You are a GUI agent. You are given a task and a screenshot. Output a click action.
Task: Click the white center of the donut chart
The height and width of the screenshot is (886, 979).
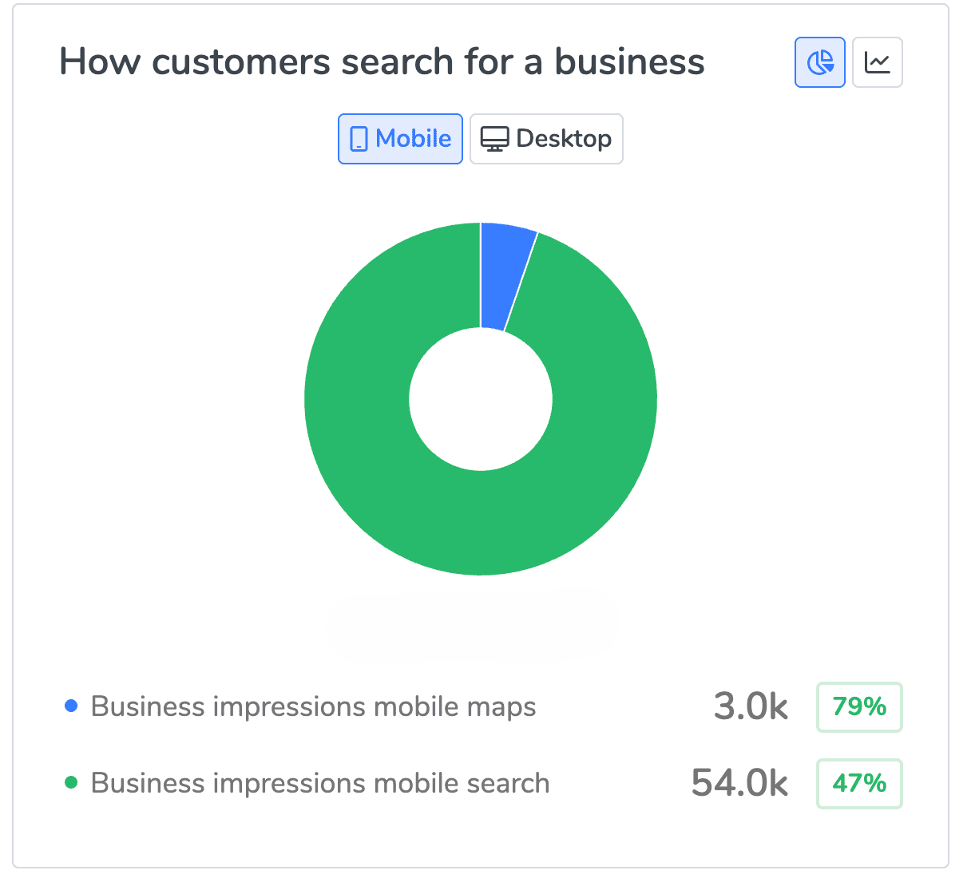pyautogui.click(x=481, y=399)
